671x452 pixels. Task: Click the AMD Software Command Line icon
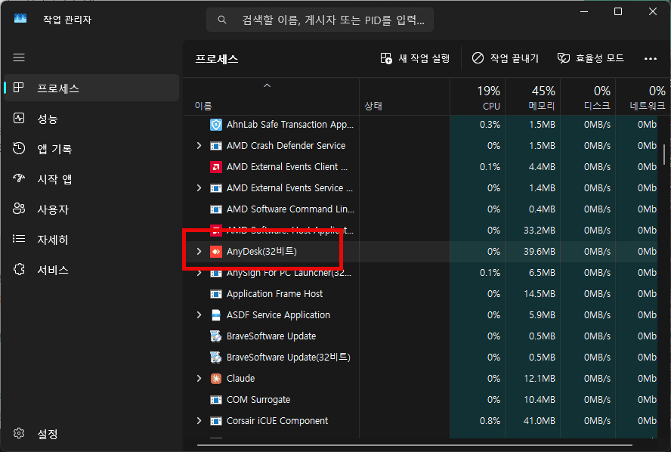[216, 209]
